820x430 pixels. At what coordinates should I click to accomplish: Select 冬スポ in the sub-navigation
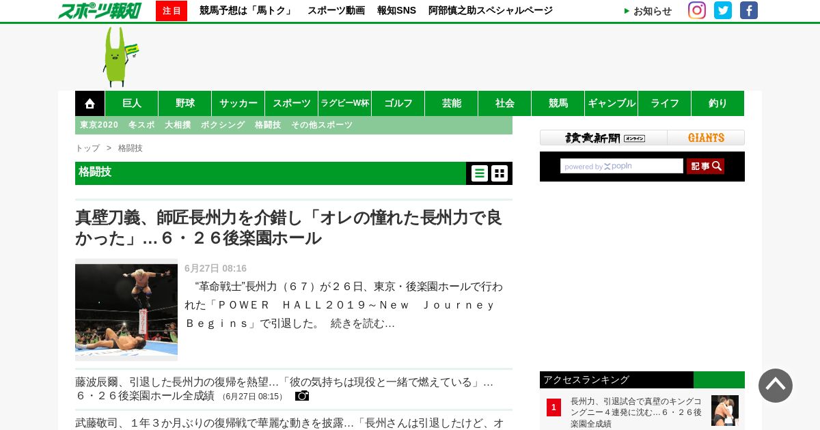[141, 125]
